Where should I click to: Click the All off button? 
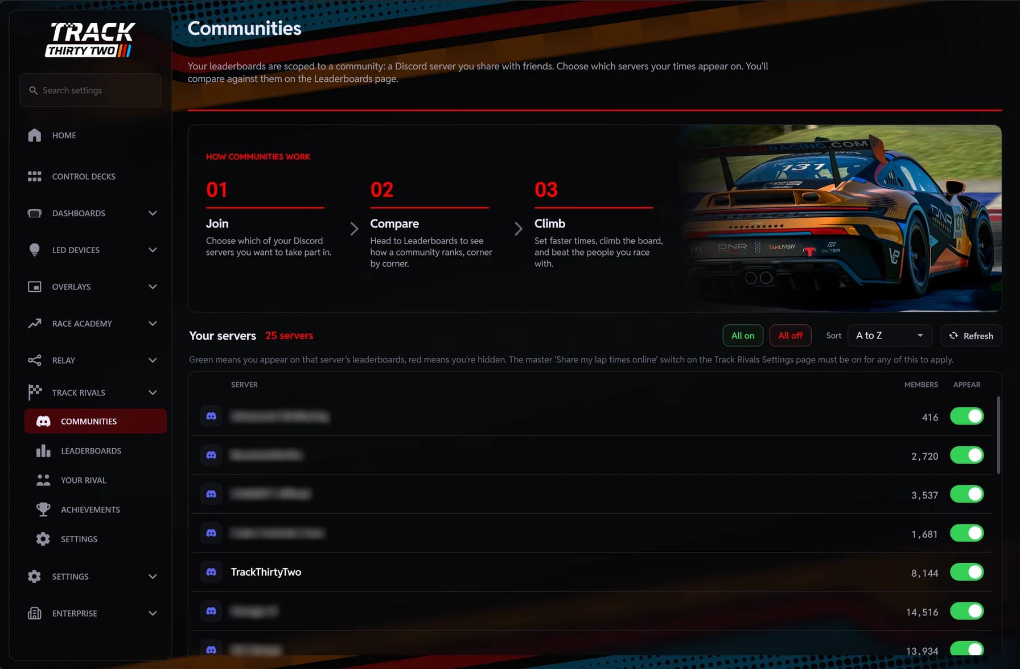coord(790,336)
